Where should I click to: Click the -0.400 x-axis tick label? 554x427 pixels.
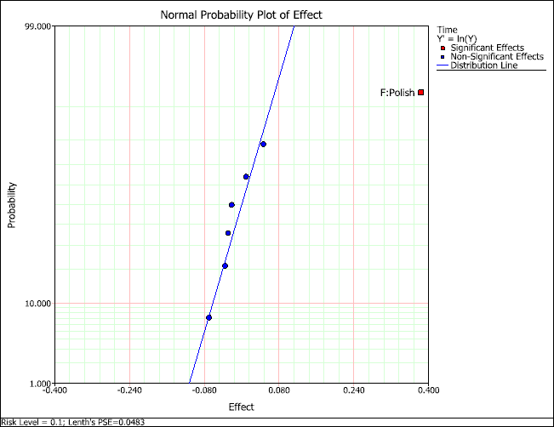(x=54, y=391)
